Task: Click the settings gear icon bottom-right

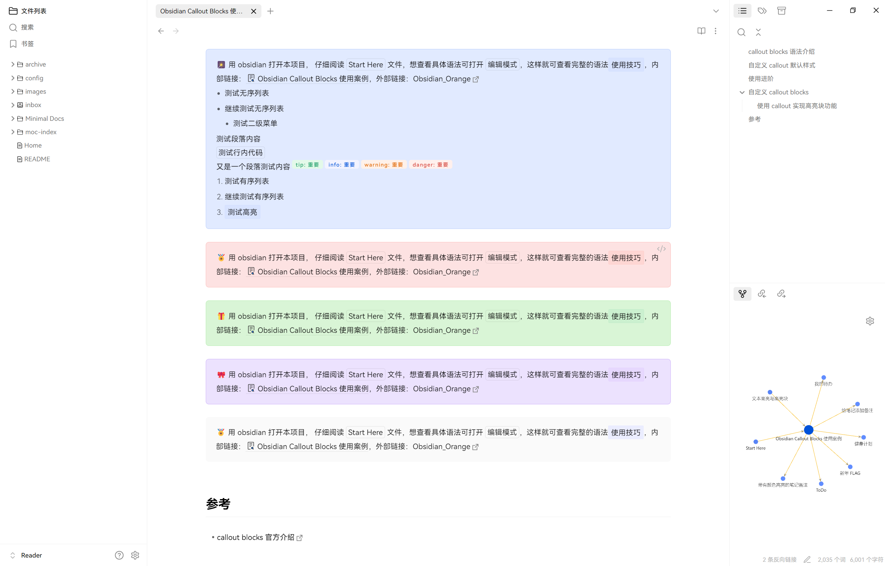Action: tap(870, 321)
